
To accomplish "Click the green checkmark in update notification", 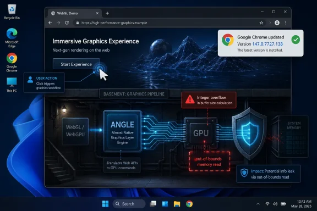I will coord(296,40).
